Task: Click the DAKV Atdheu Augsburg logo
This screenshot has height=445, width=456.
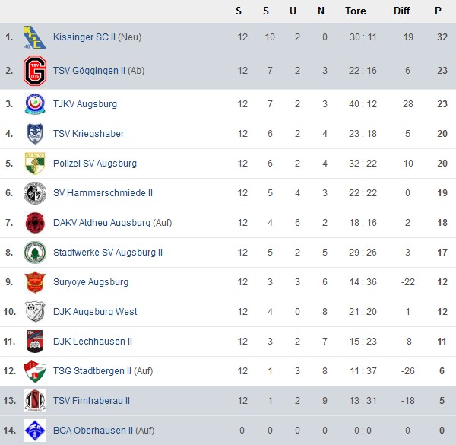Action: [35, 223]
